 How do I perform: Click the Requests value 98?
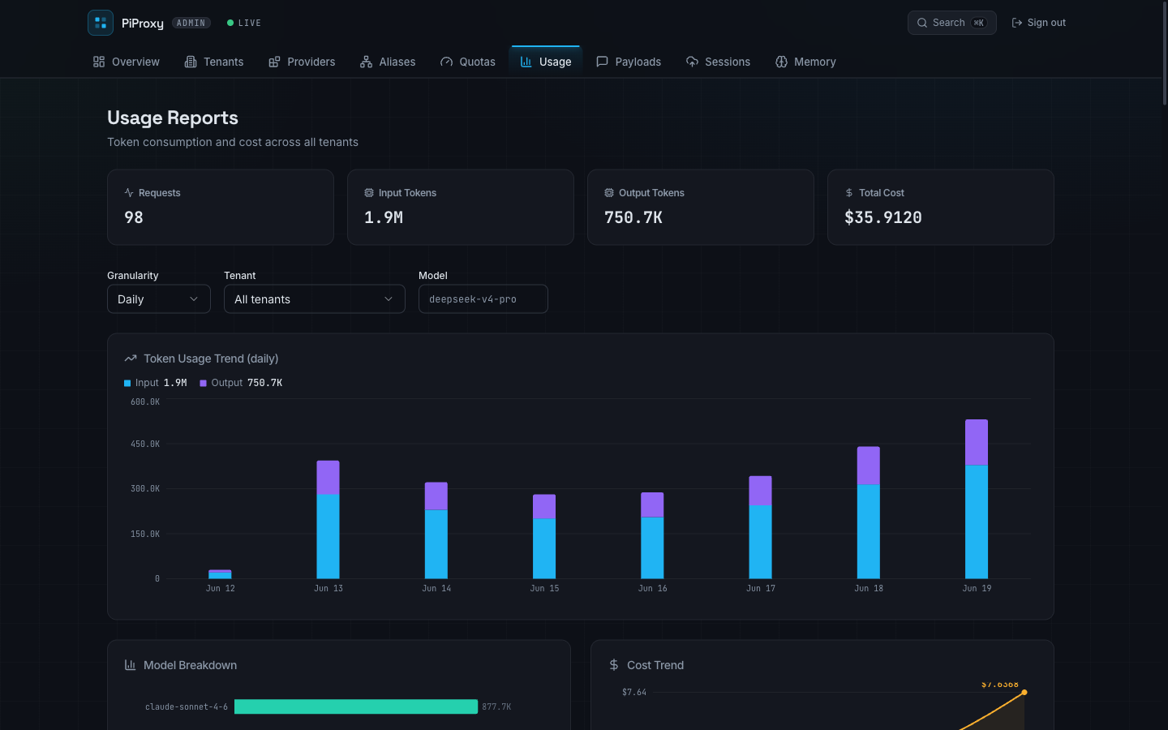coord(134,217)
